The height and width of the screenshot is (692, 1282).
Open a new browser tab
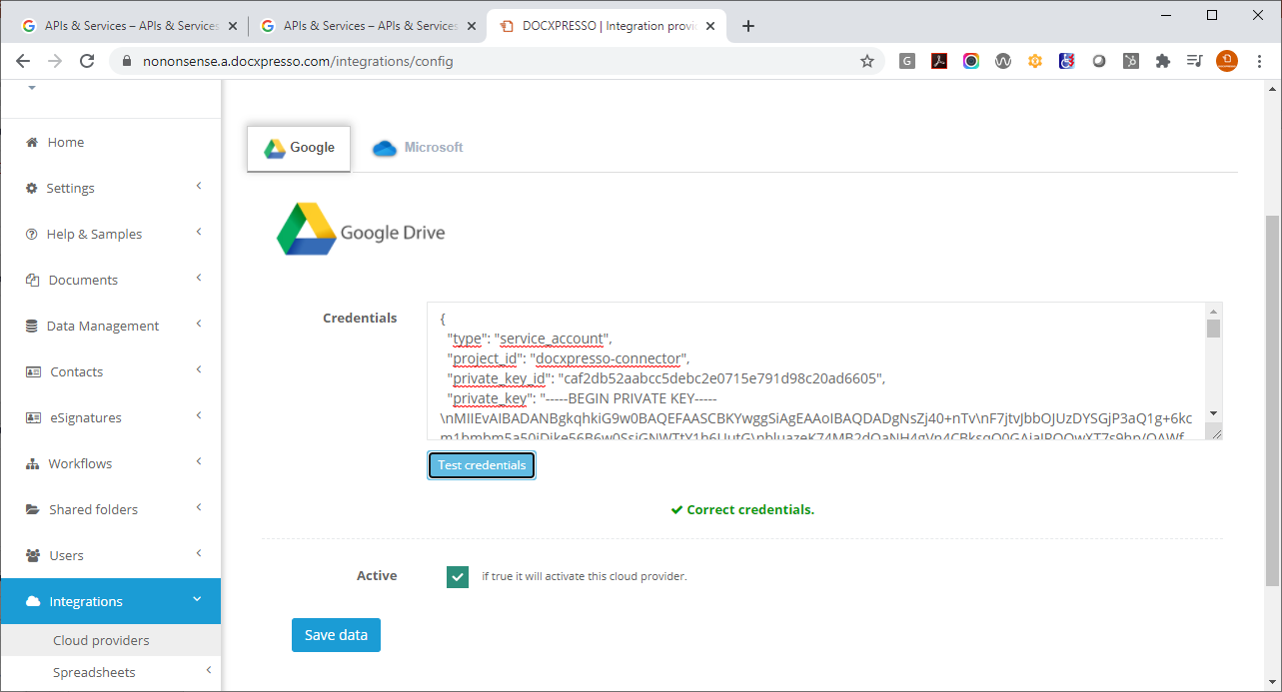pyautogui.click(x=748, y=26)
